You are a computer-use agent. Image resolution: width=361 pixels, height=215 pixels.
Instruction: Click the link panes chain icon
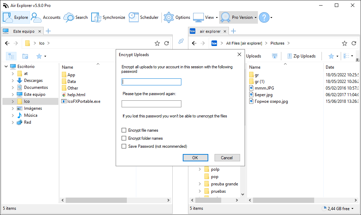(181, 41)
